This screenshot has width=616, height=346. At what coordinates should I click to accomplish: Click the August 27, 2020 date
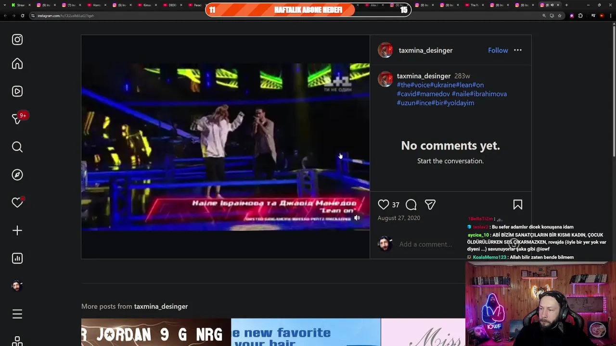(398, 218)
